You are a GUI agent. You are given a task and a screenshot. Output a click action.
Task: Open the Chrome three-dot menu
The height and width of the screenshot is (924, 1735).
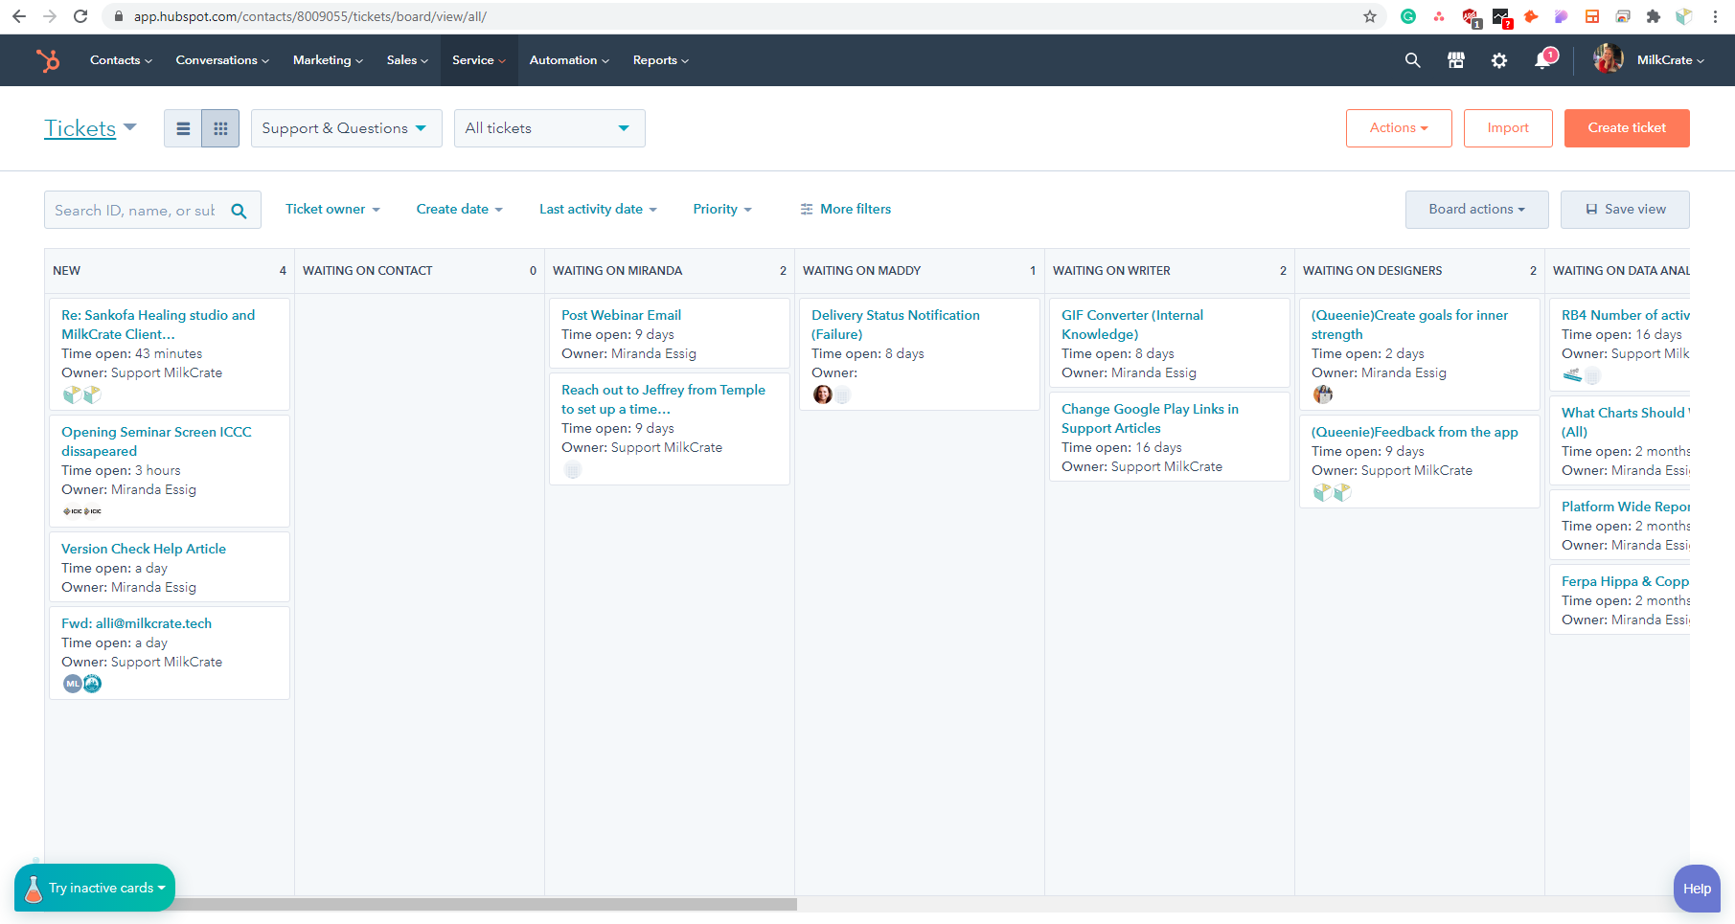[1715, 16]
